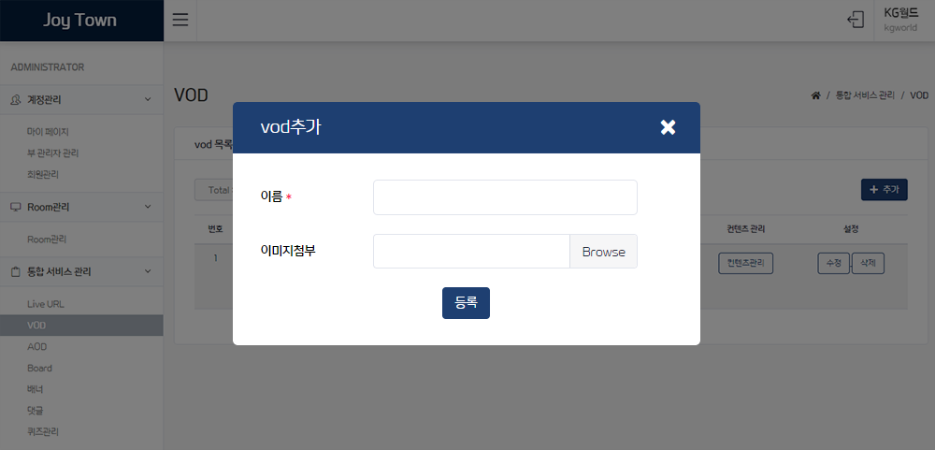935x450 pixels.
Task: Click the Room관리 monitor icon
Action: (x=16, y=207)
